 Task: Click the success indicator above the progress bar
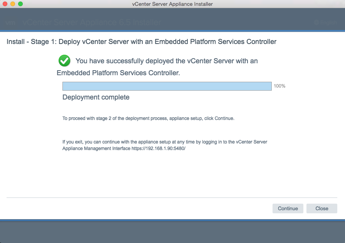tap(64, 61)
